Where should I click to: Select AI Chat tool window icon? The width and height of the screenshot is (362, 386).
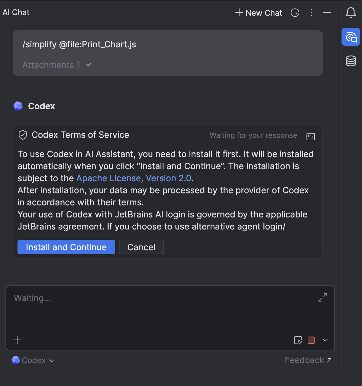pyautogui.click(x=351, y=37)
